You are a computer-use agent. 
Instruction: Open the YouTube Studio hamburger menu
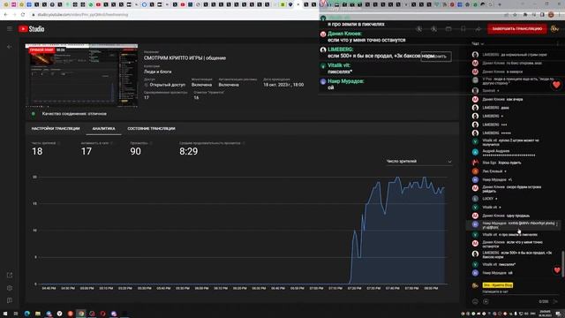tap(10, 29)
